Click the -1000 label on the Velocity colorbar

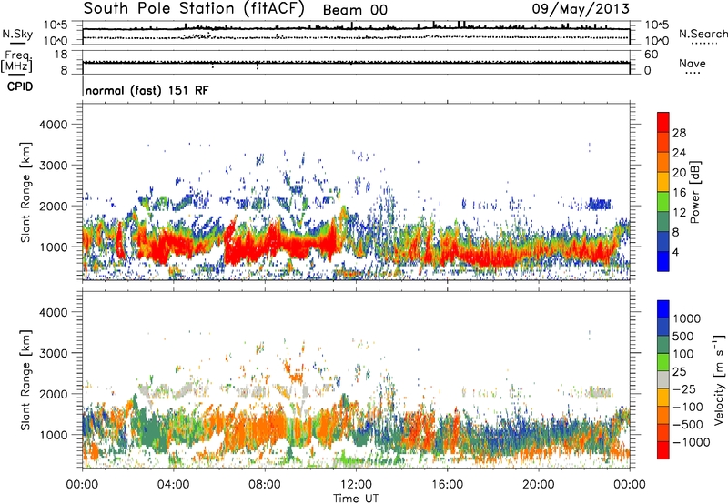click(x=692, y=442)
